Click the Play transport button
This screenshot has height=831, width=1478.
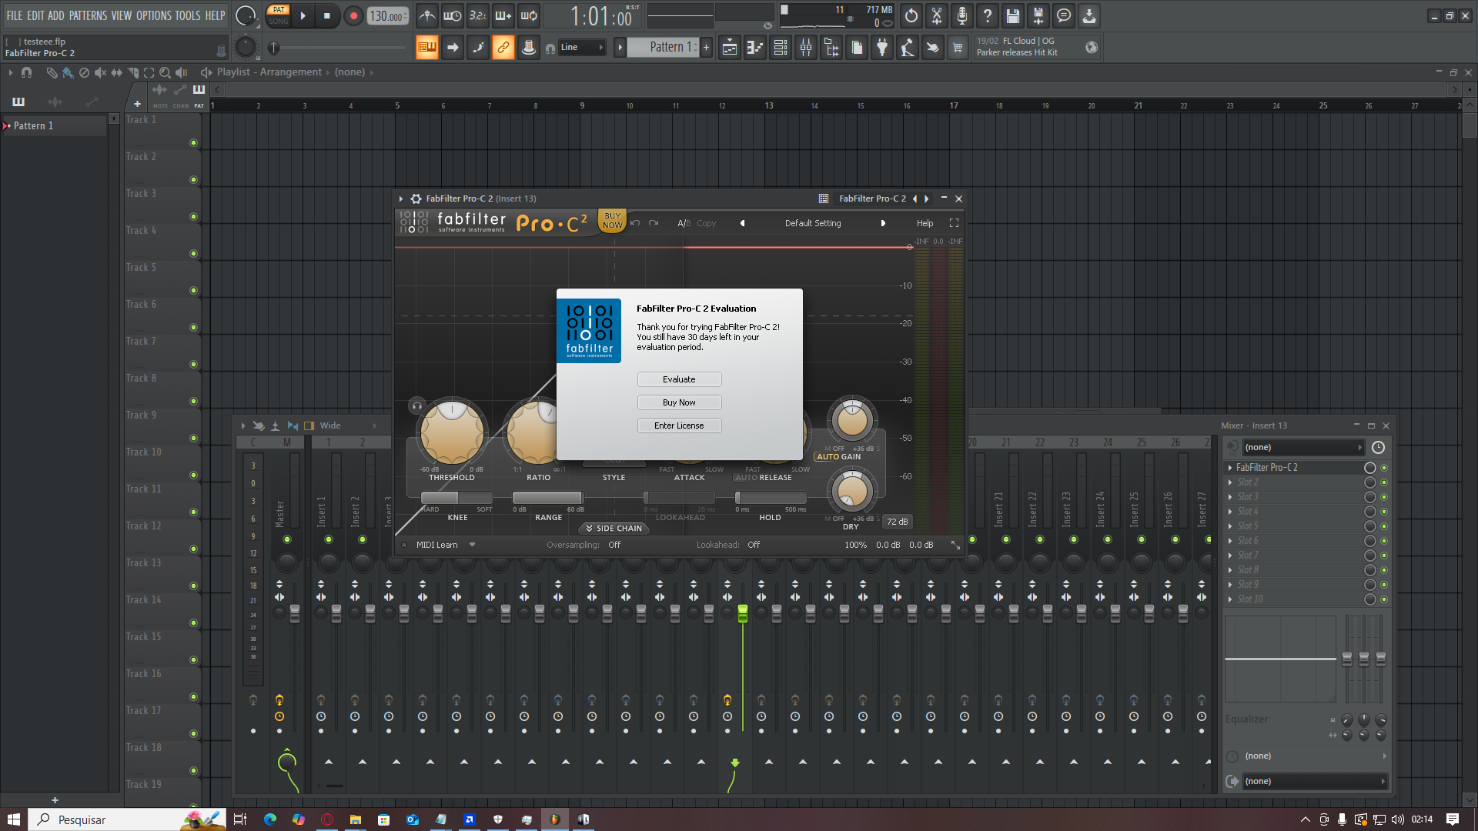303,15
